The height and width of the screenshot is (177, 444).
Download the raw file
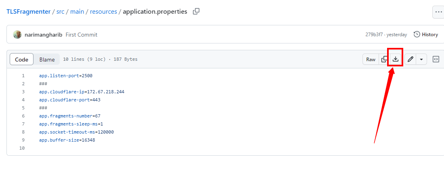396,60
